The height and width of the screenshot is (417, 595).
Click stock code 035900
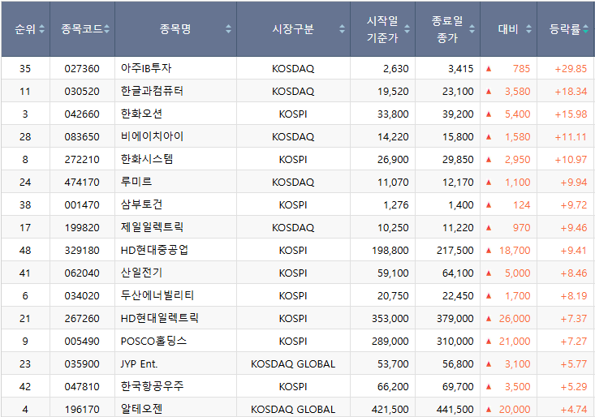click(x=82, y=364)
